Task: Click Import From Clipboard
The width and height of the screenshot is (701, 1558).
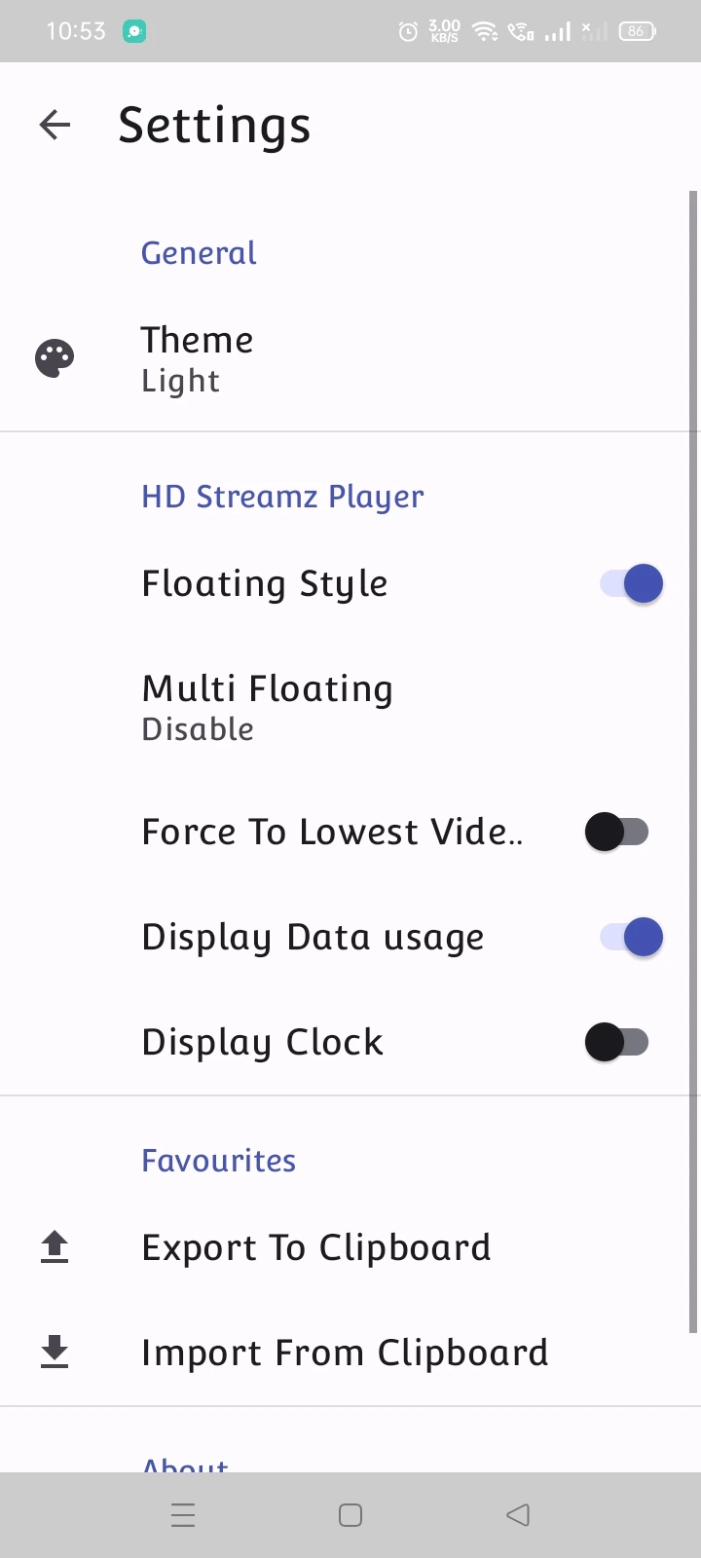Action: click(x=345, y=1352)
